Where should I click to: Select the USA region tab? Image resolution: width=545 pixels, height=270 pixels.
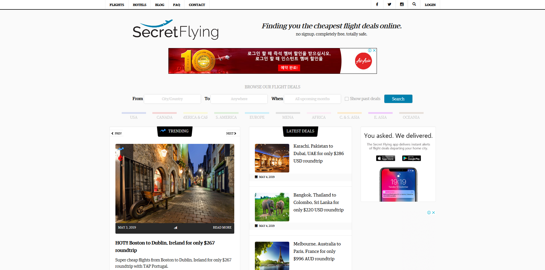134,116
